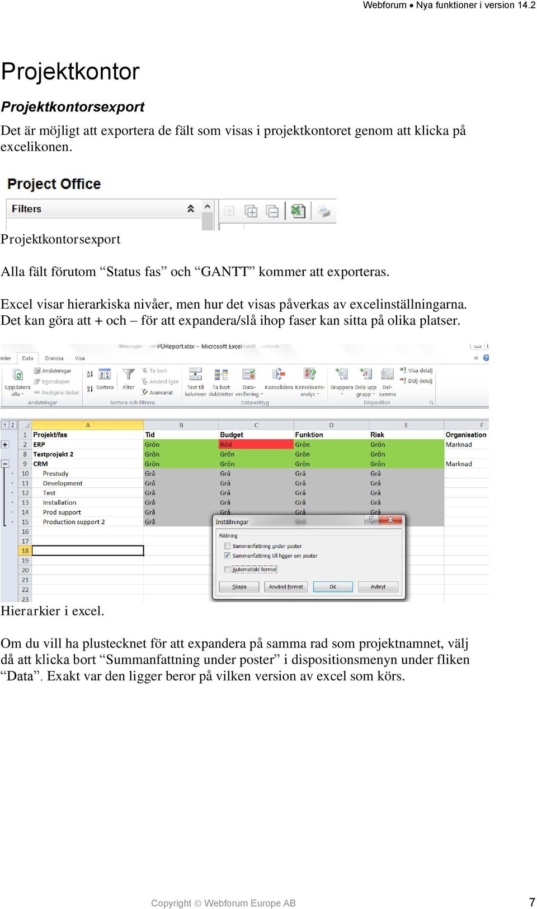Click the Installation row cell

tap(88, 503)
